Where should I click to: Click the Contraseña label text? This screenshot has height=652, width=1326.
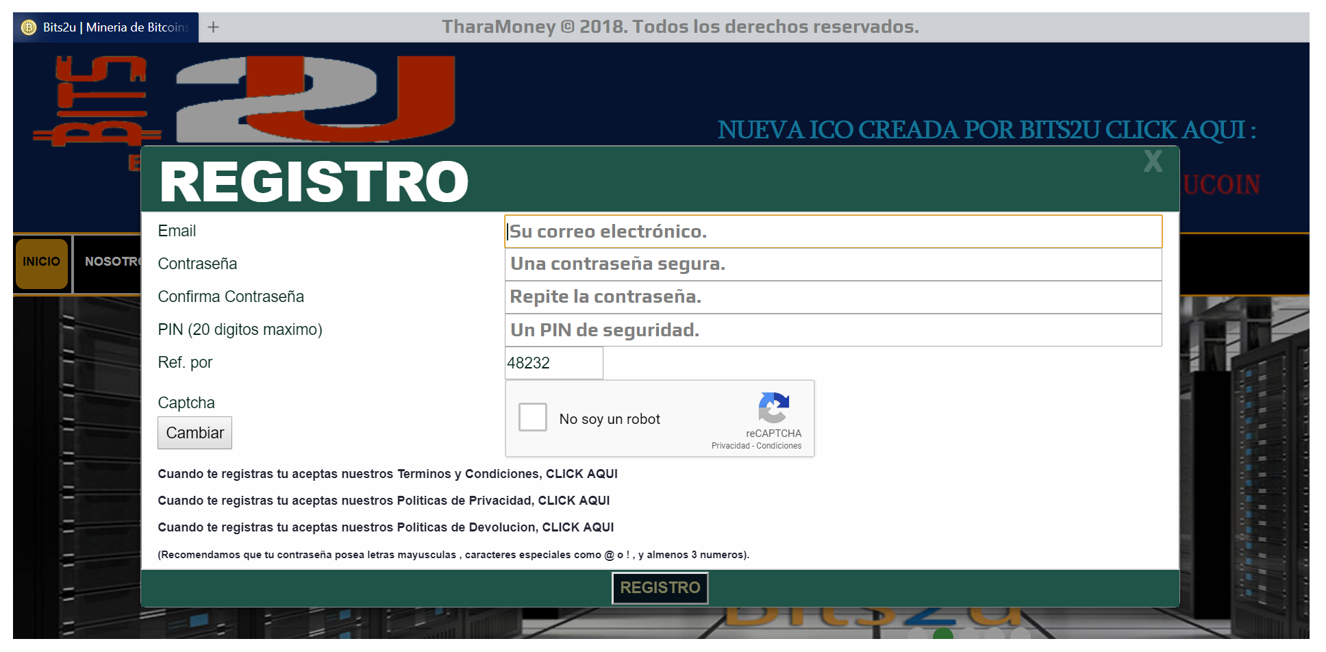pyautogui.click(x=197, y=264)
